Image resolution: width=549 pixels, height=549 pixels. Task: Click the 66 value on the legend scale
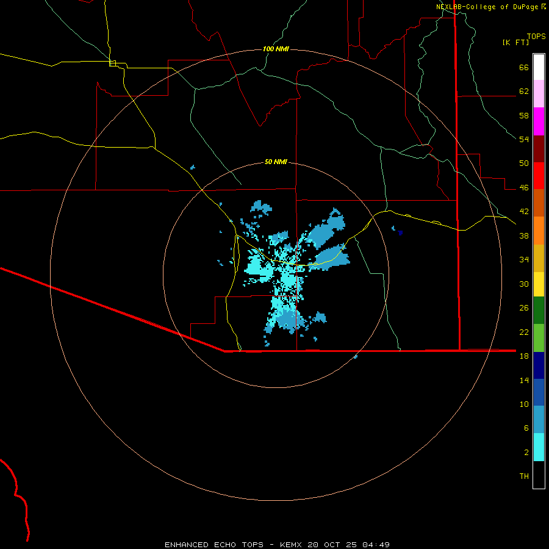[524, 67]
